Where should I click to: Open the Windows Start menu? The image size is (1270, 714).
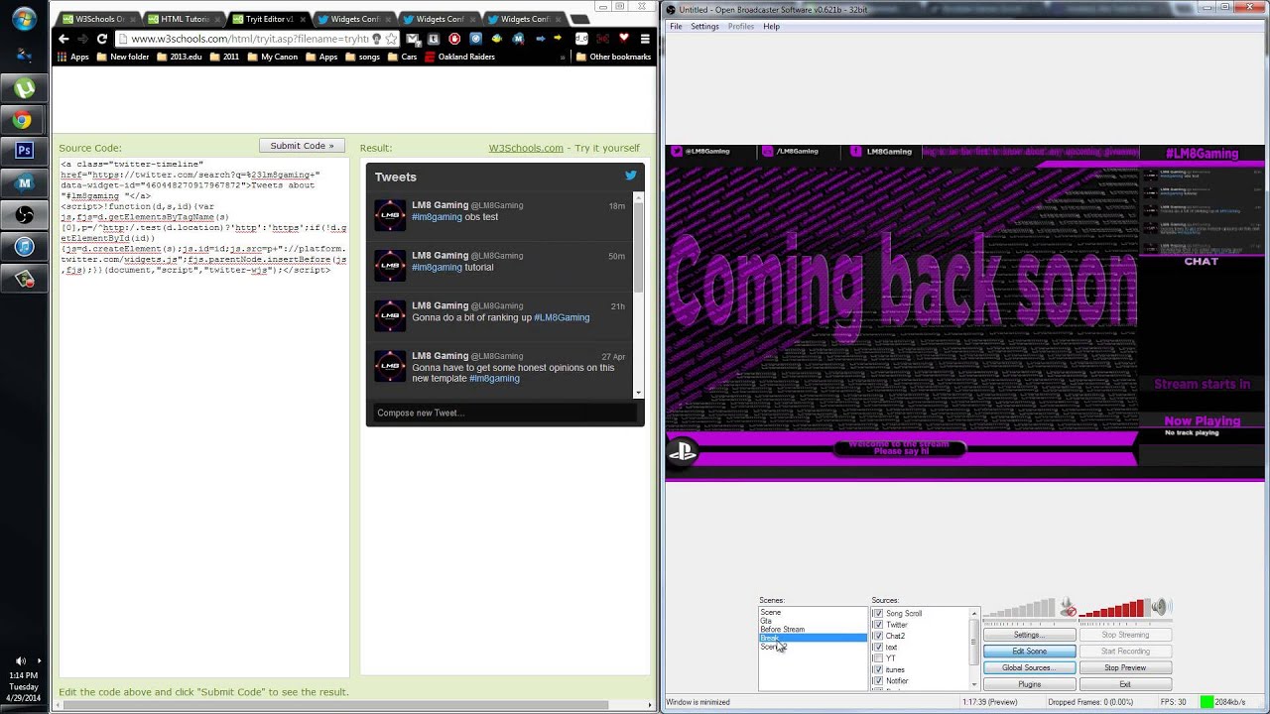[23, 19]
